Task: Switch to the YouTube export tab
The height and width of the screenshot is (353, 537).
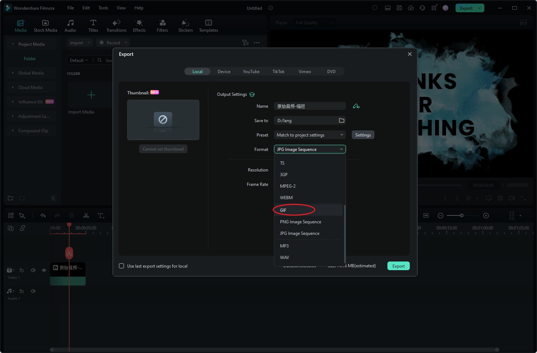Action: coord(251,71)
